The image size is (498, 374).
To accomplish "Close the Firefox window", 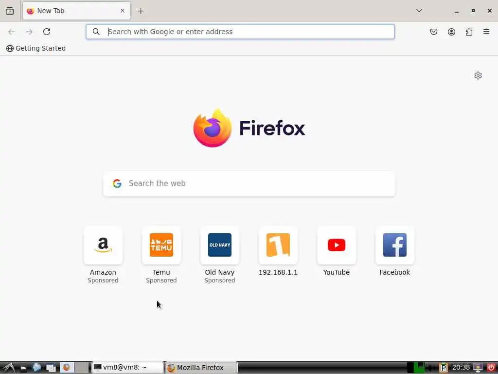I will (489, 11).
